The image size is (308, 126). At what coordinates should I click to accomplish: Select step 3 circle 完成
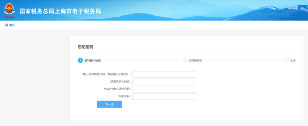(x=286, y=61)
